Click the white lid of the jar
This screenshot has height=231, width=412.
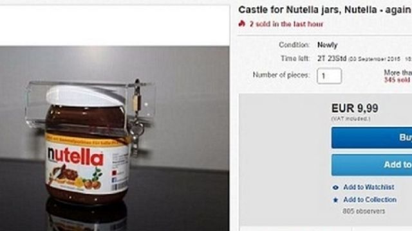[86, 96]
